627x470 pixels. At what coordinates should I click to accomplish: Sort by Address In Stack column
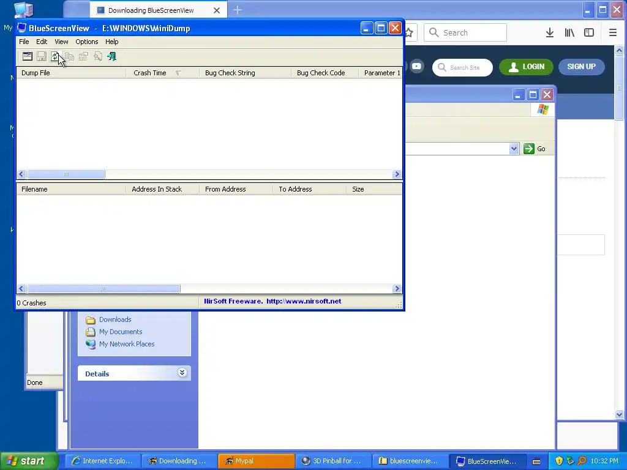tap(162, 189)
